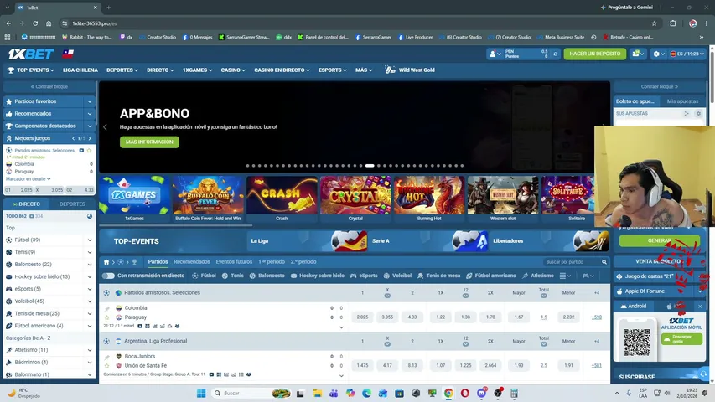Filter by Tenis sport filter
This screenshot has width=715, height=402.
(x=232, y=276)
